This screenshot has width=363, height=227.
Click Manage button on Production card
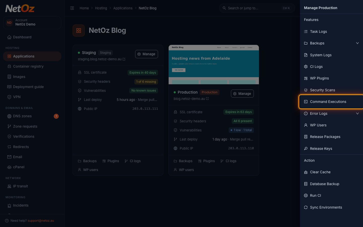[x=242, y=94]
